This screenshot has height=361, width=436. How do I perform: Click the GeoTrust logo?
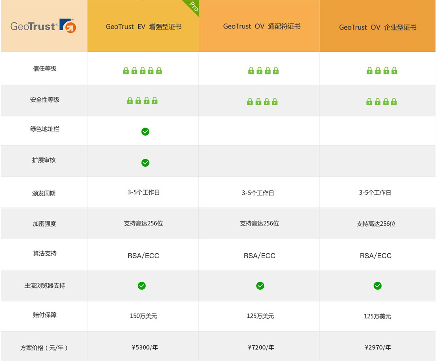[x=43, y=26]
